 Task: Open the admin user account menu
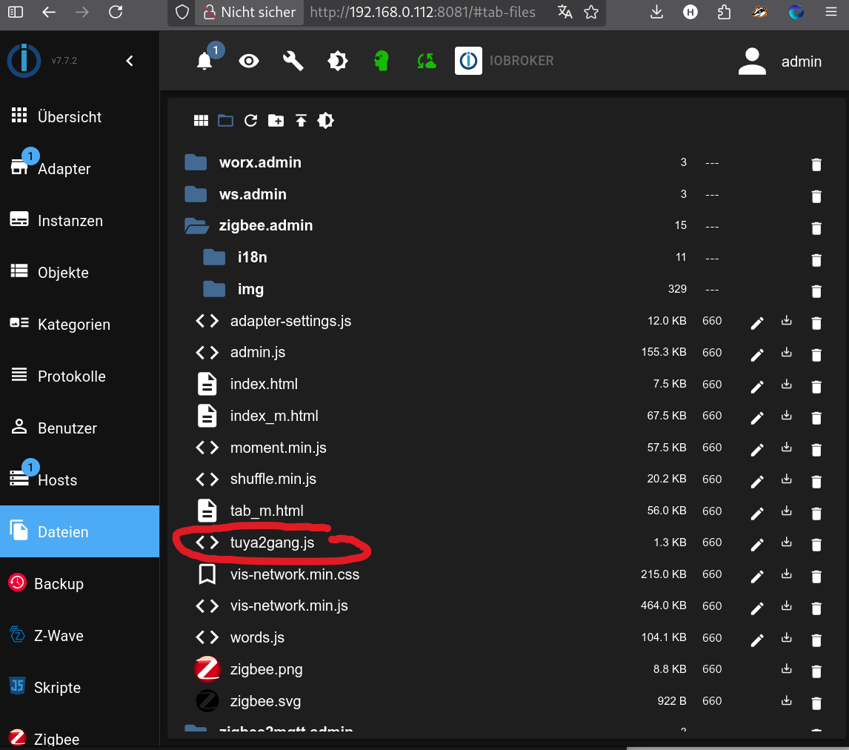coord(780,62)
